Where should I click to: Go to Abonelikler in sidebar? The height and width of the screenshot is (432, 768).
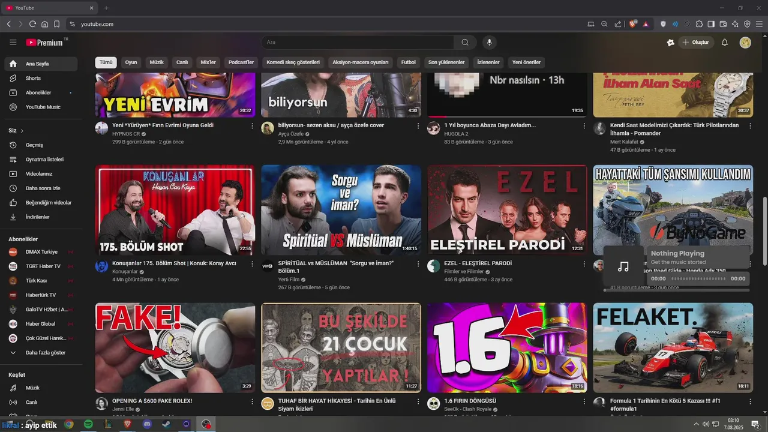pyautogui.click(x=41, y=92)
